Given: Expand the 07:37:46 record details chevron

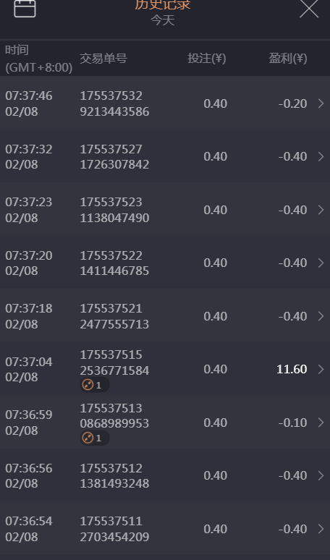Looking at the screenshot, I should (321, 103).
